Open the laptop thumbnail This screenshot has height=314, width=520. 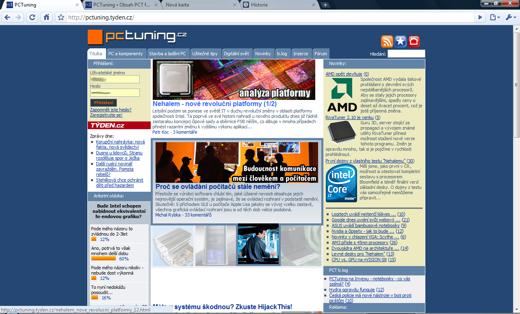click(301, 245)
